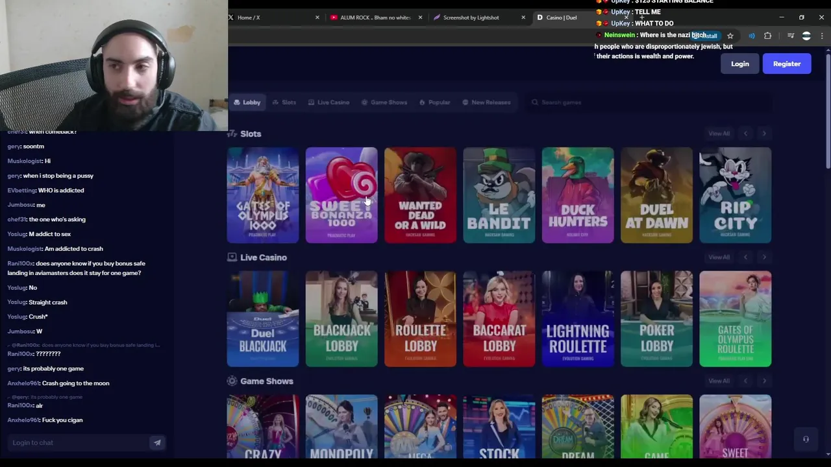This screenshot has width=831, height=467.
Task: Select the Lobby category tab
Action: 247,102
